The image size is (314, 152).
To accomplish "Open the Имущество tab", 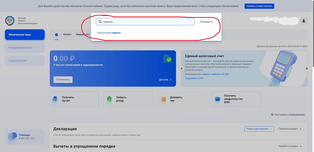I will click(x=82, y=34).
